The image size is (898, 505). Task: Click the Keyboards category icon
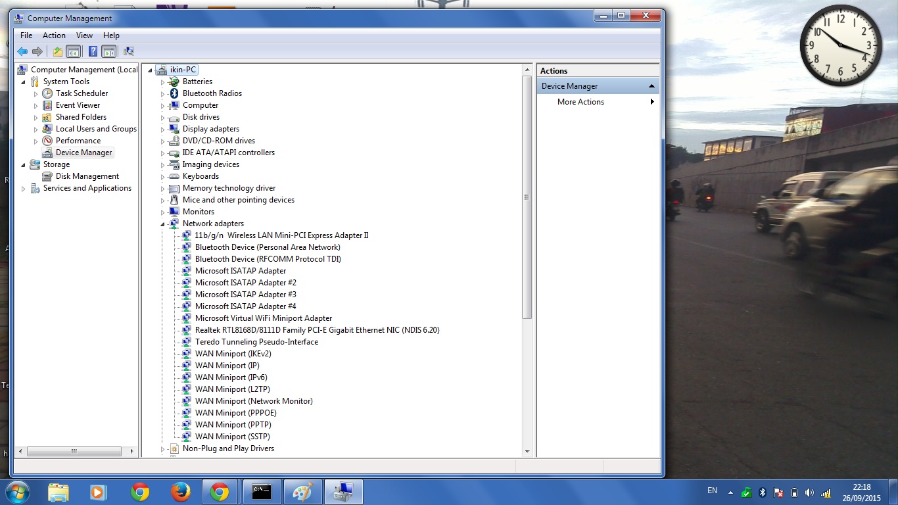(174, 176)
